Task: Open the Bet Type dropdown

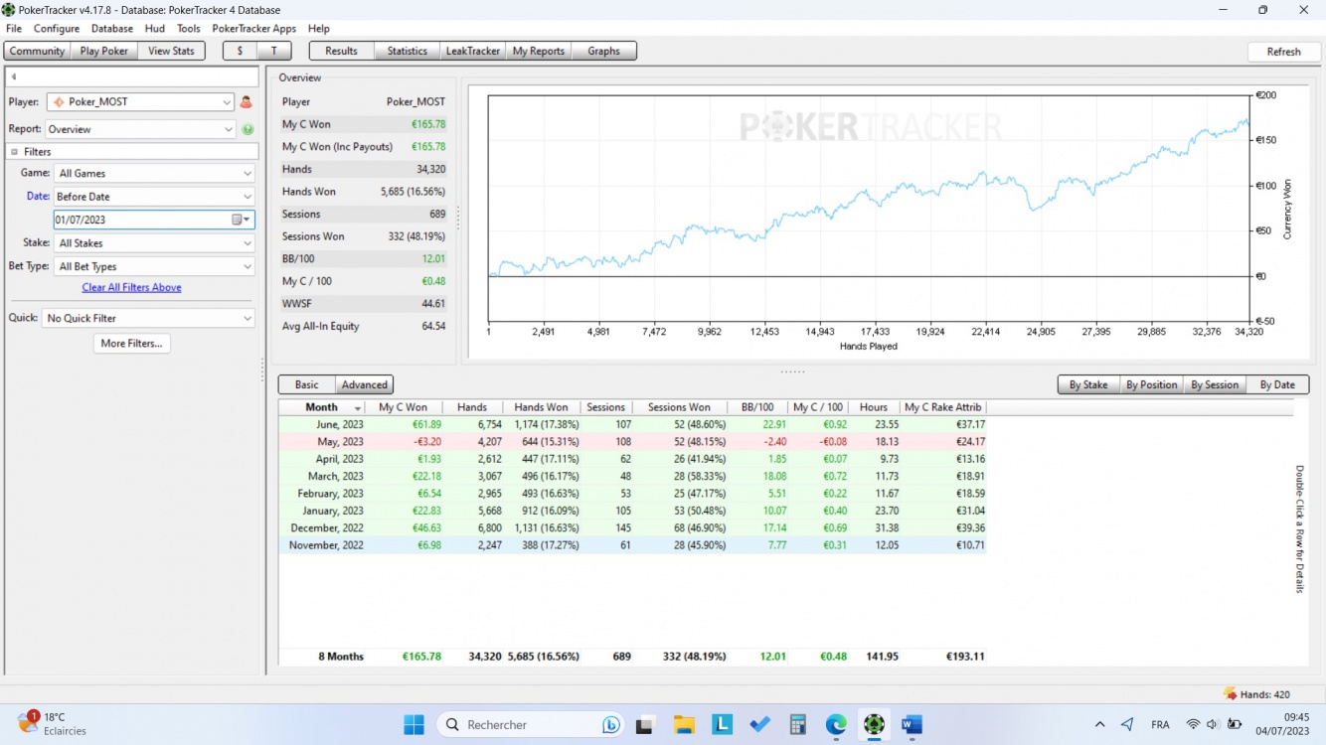Action: point(154,266)
